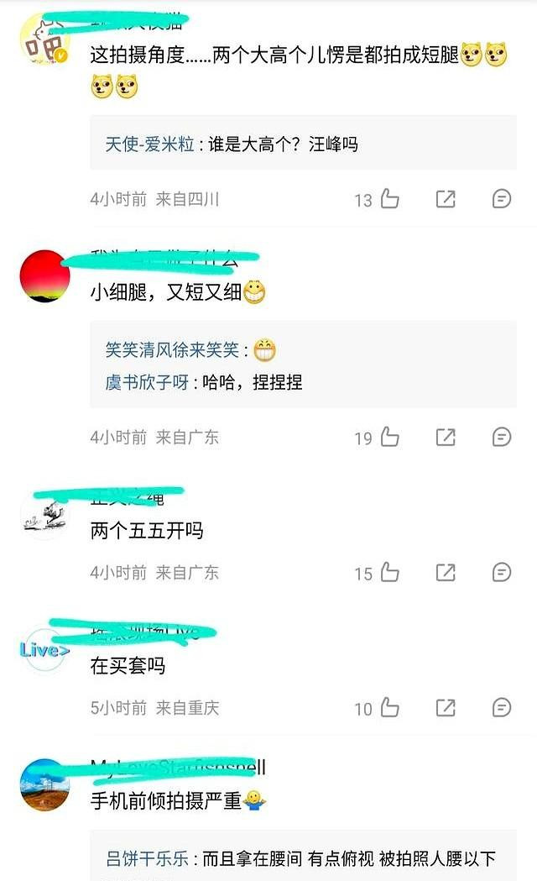537x881 pixels.
Task: Share the 在买套吗 comment
Action: tap(446, 707)
